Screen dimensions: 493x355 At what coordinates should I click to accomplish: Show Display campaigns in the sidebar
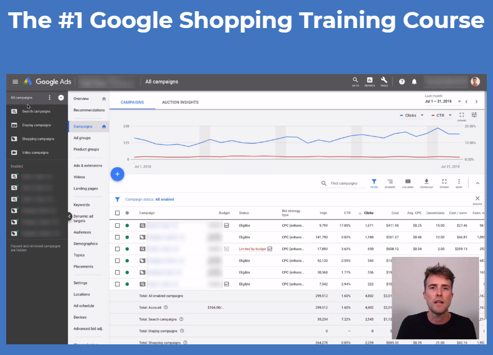pyautogui.click(x=36, y=125)
